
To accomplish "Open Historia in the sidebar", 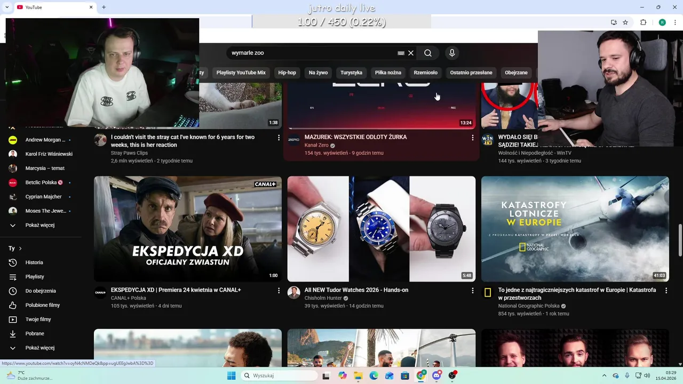I will [34, 262].
